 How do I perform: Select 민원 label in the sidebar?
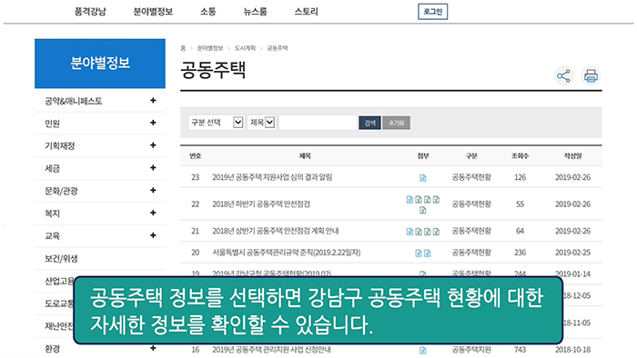click(53, 124)
